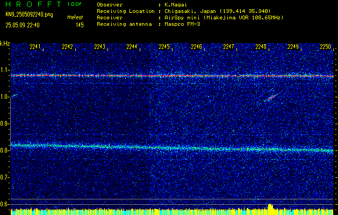Click the 0.6 frequency axis label
Image resolution: width=338 pixels, height=215 pixels.
coord(5,204)
